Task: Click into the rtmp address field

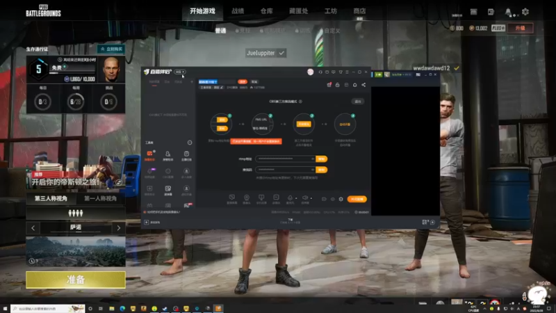Action: pos(285,159)
